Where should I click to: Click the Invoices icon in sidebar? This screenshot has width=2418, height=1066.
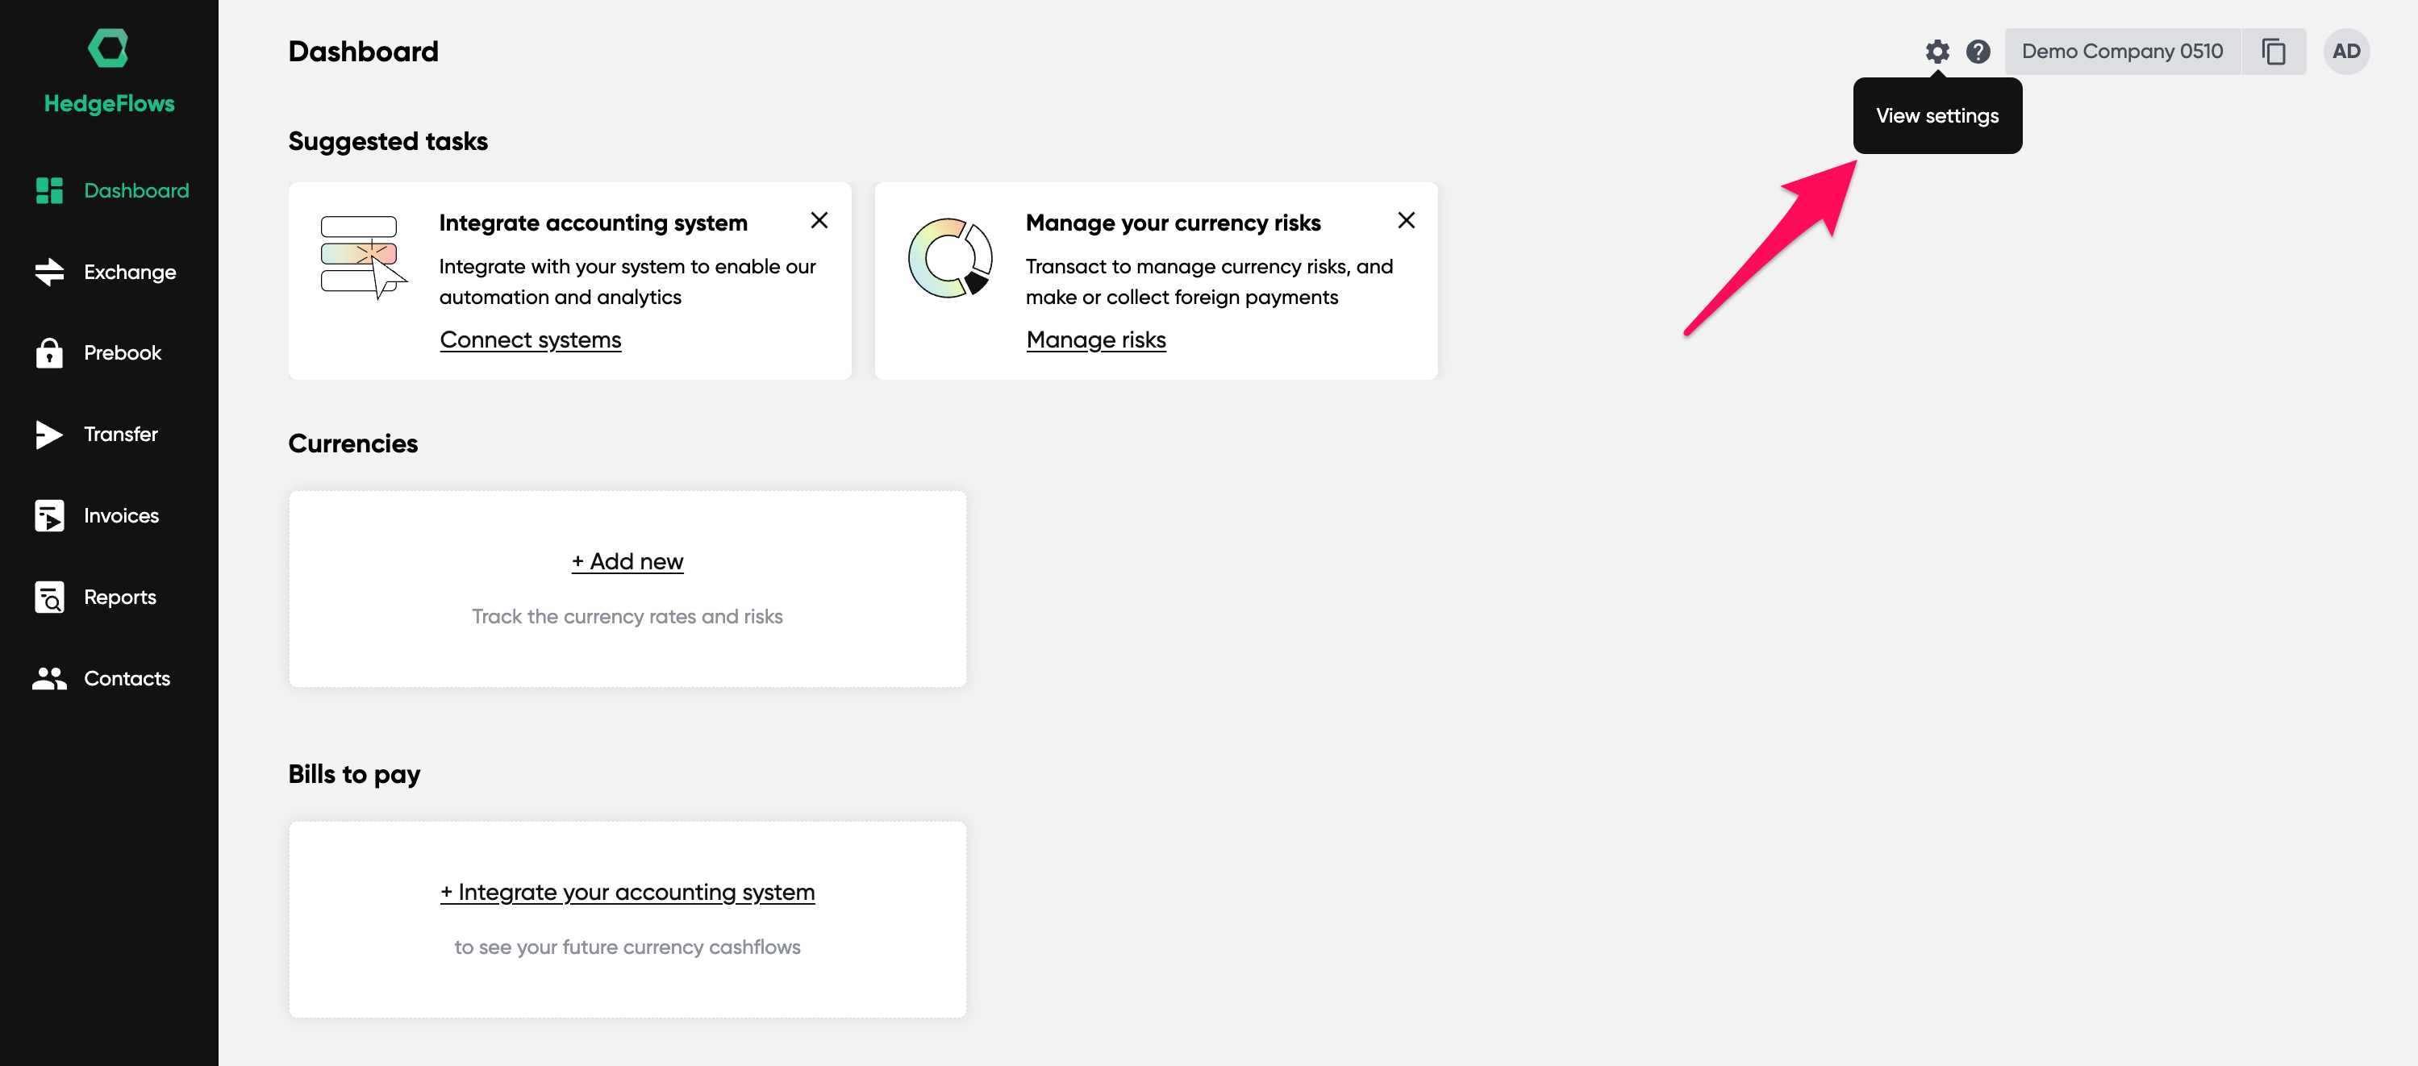coord(49,516)
